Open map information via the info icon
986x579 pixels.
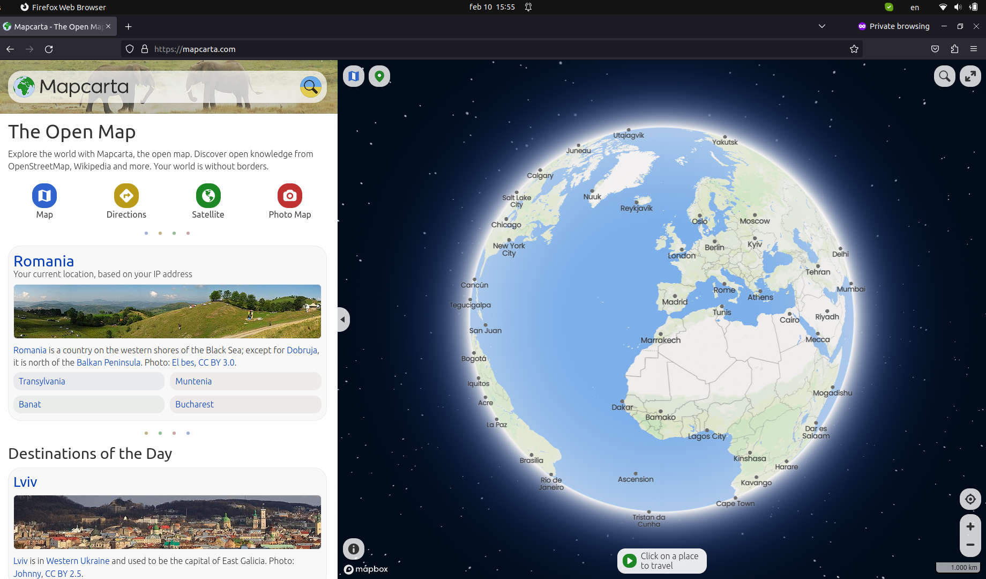[x=353, y=549]
